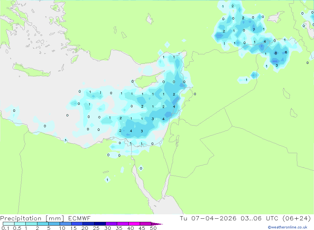Click the legend label '0.1'
This screenshot has width=314, height=230.
click(5, 228)
